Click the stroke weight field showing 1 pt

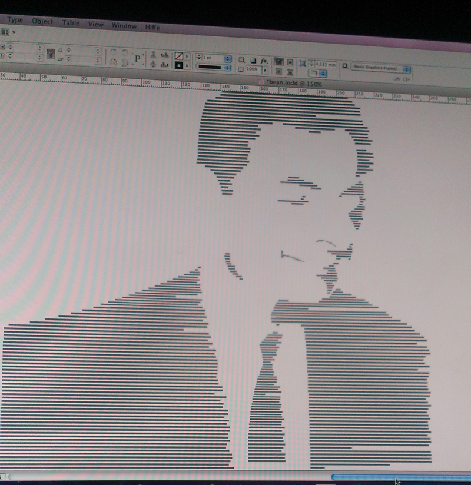[214, 58]
